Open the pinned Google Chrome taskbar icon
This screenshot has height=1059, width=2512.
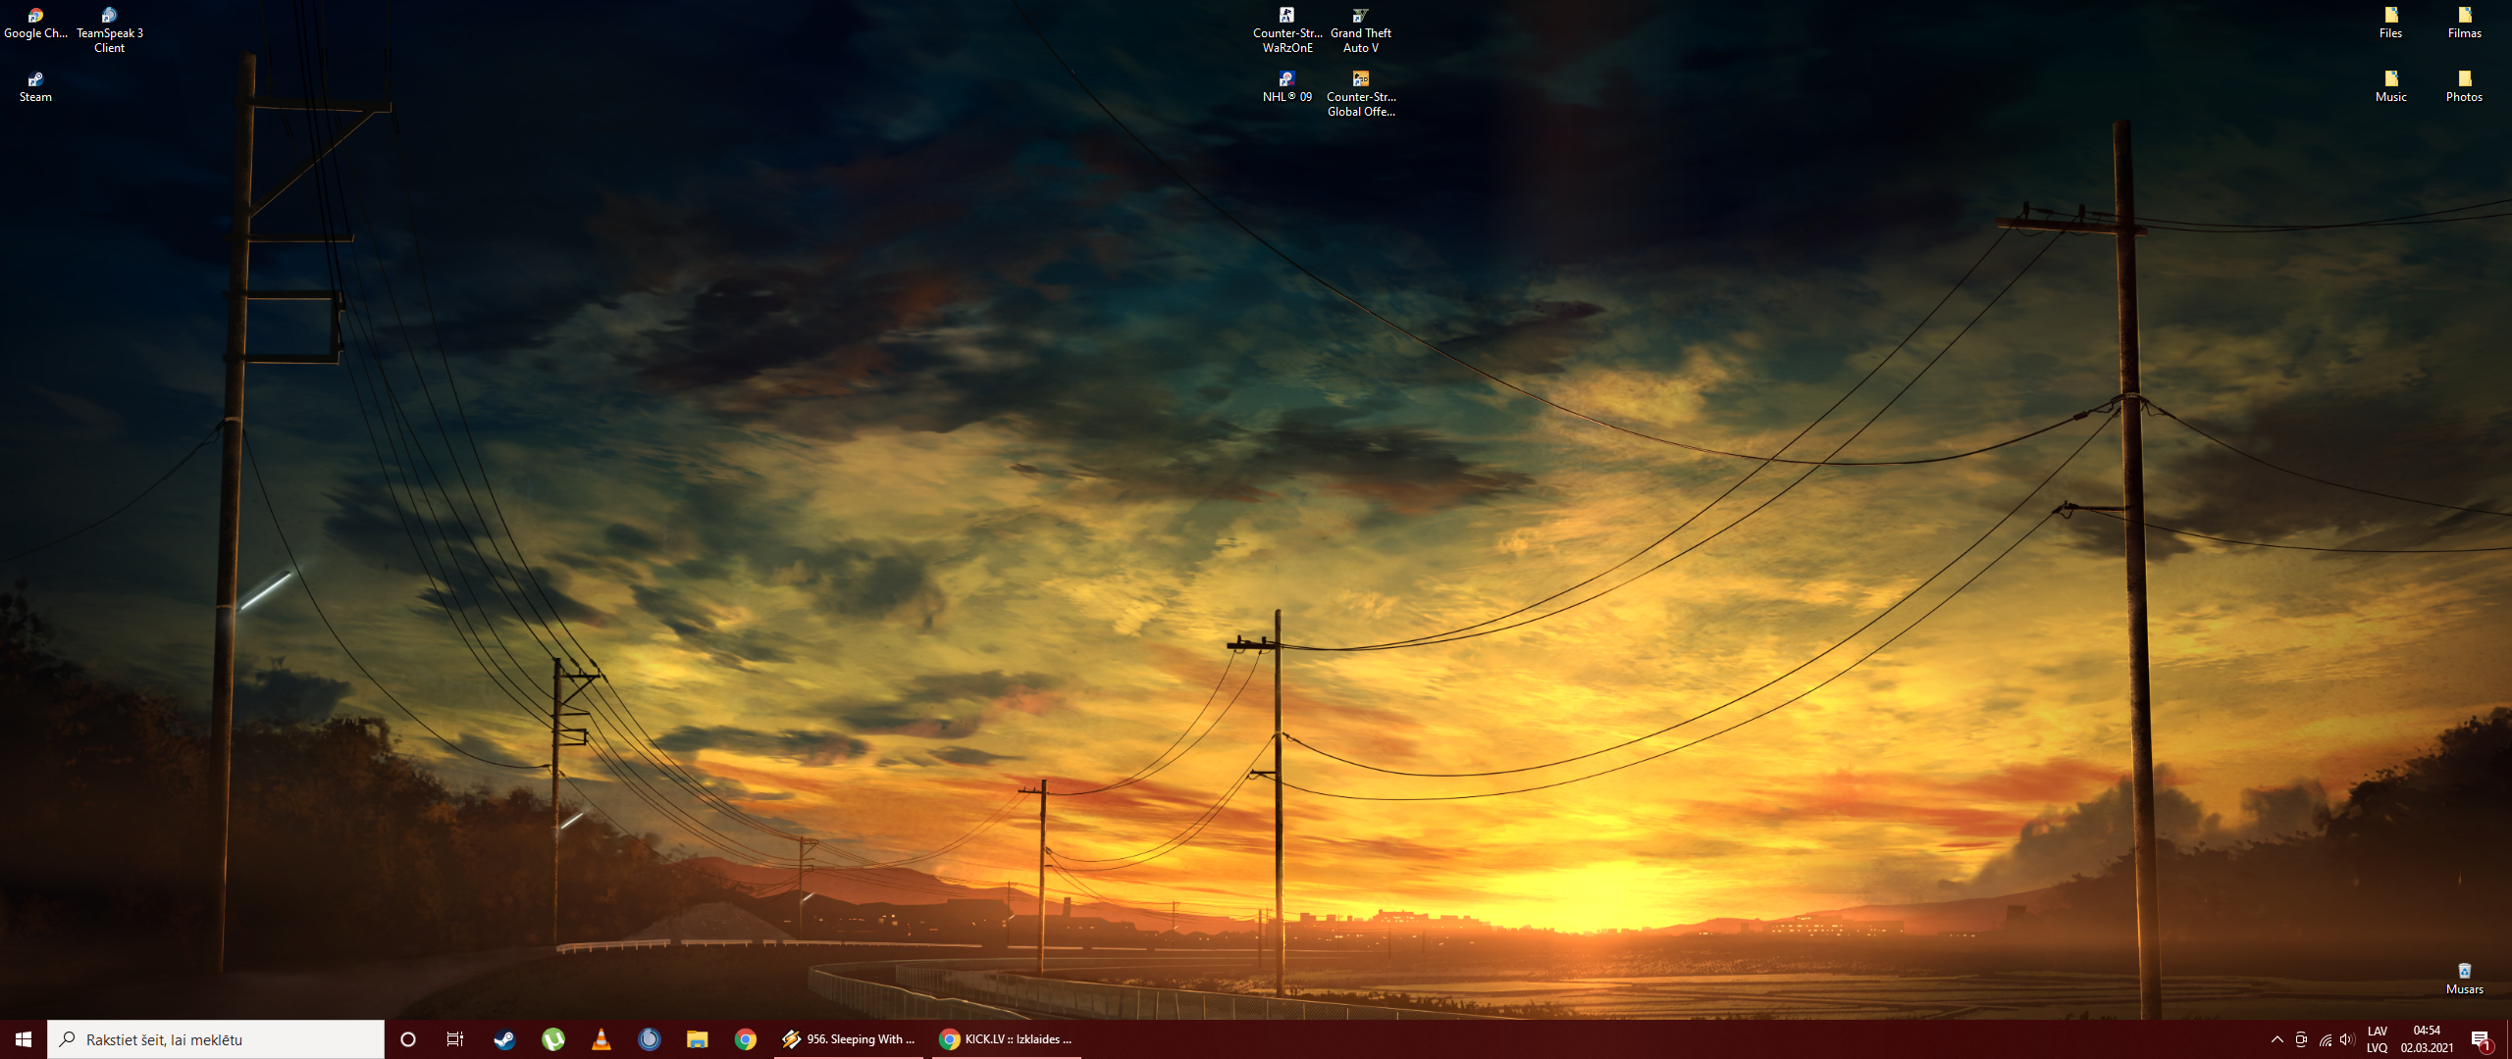point(746,1039)
